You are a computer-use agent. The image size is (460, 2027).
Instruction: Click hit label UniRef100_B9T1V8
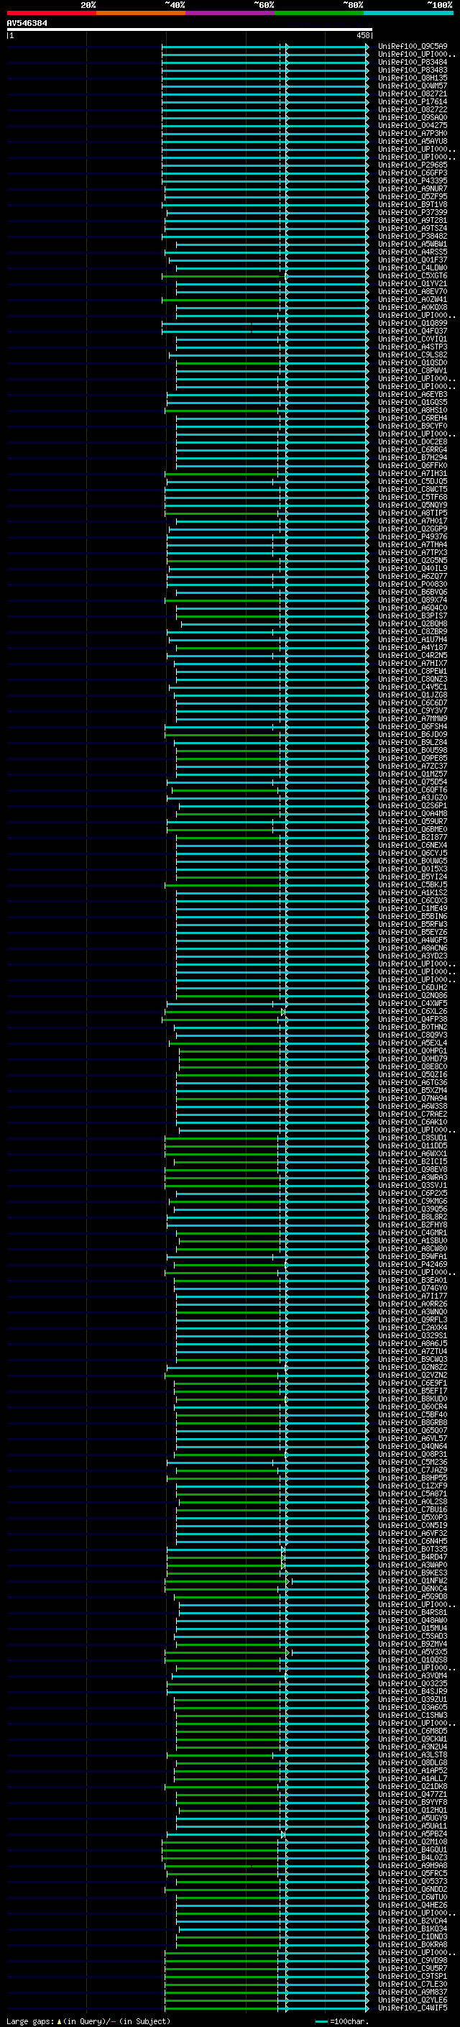412,205
